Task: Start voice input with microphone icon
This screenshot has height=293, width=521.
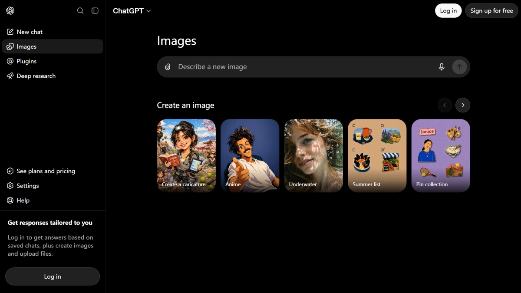Action: tap(442, 67)
